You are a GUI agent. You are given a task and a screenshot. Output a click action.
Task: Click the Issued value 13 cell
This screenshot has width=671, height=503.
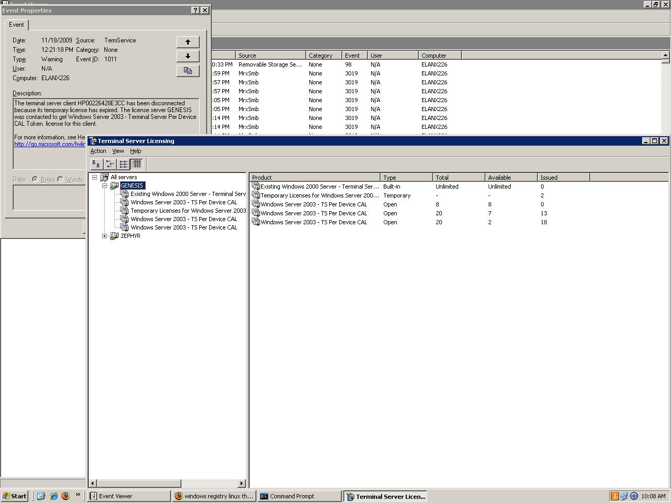tap(544, 213)
